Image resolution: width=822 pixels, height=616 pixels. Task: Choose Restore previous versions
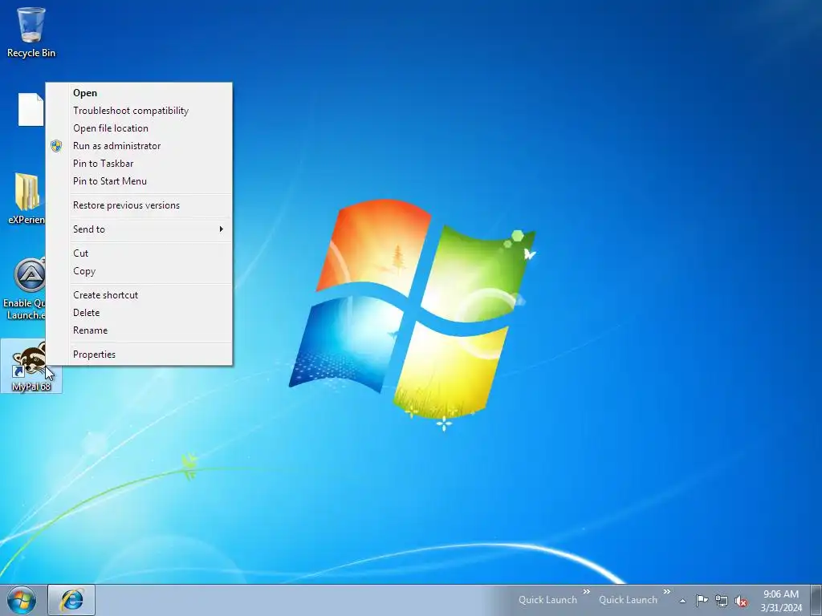click(139, 205)
